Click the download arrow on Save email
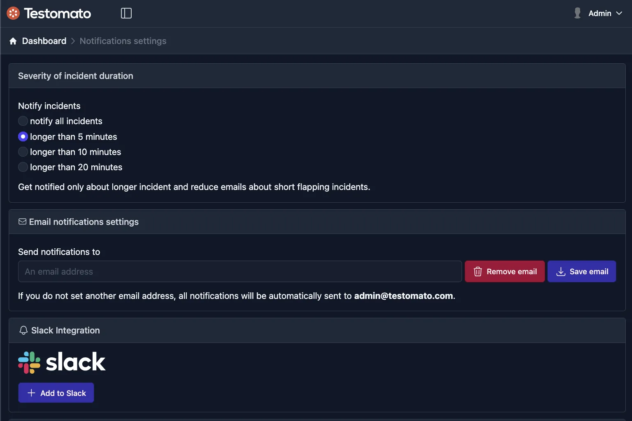Image resolution: width=632 pixels, height=421 pixels. (561, 271)
